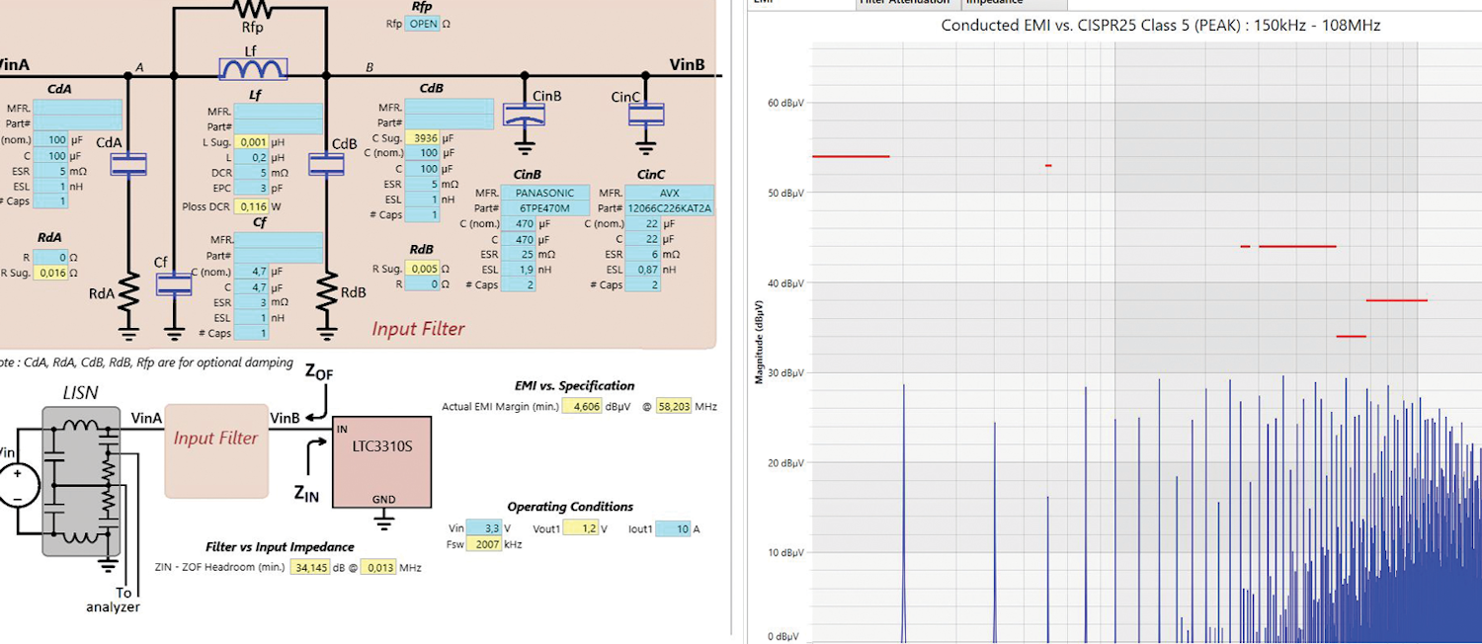Viewport: 1482px width, 644px height.
Task: Select the CdB capacitor symbol
Action: (326, 164)
